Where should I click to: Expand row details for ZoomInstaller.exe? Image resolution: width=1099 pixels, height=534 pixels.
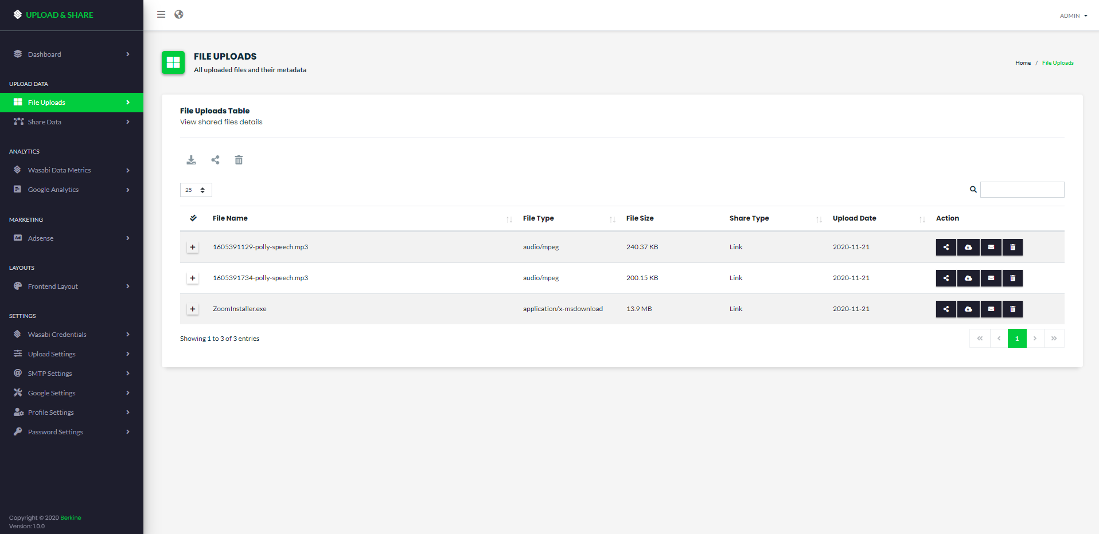coord(193,309)
